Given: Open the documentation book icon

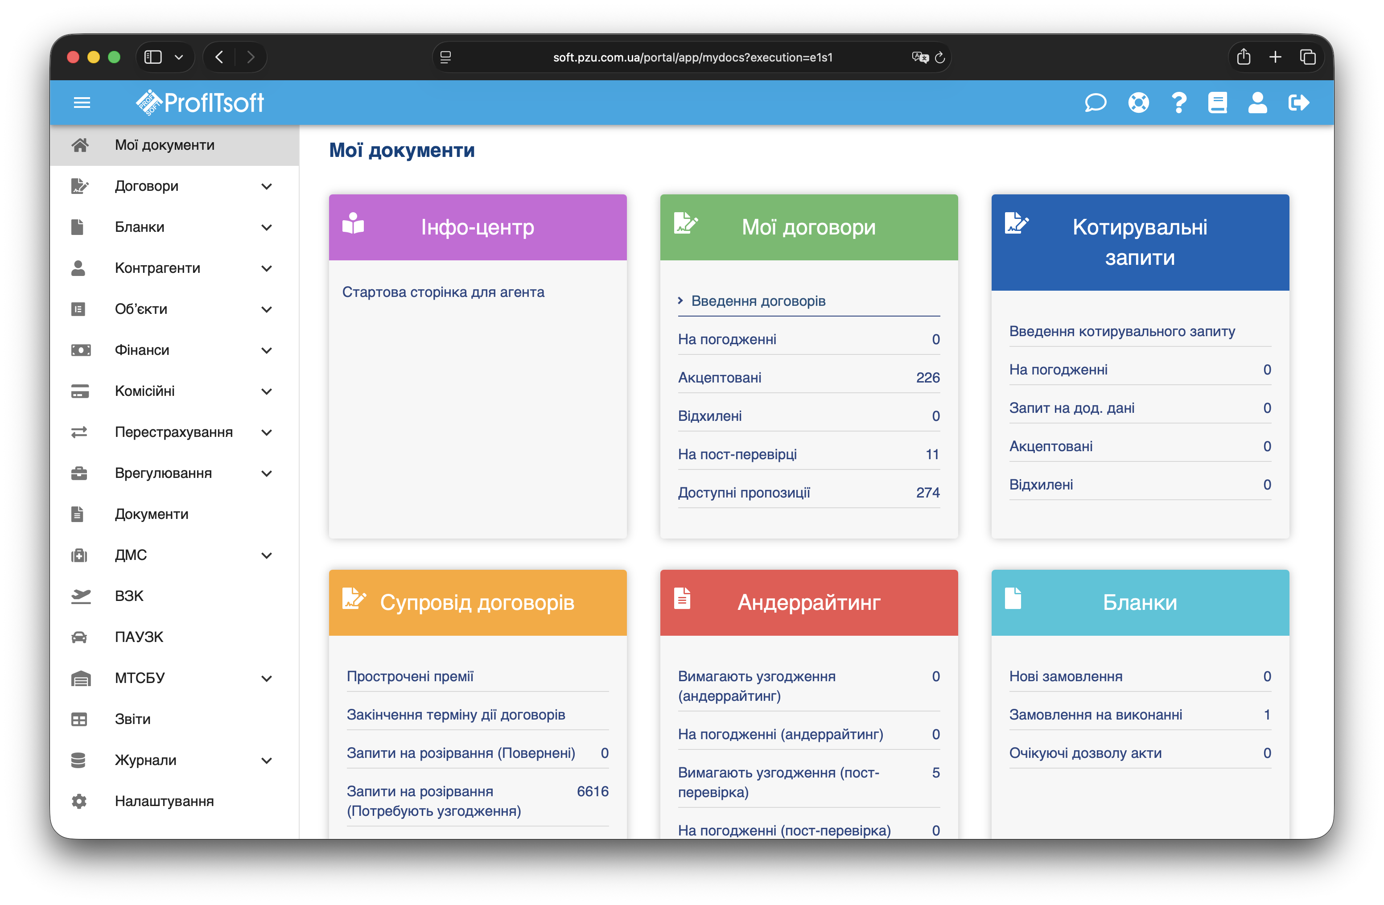Looking at the screenshot, I should [x=1217, y=103].
